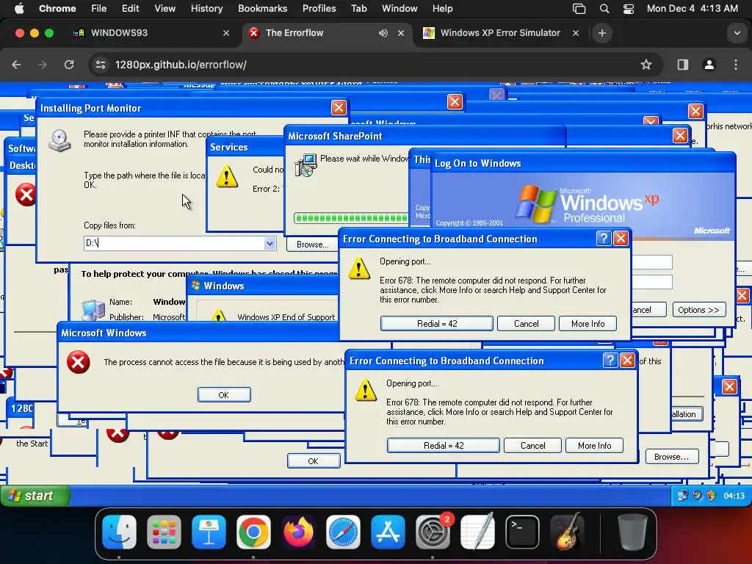This screenshot has width=752, height=564.
Task: Open the Trash in the Dock
Action: (x=632, y=532)
